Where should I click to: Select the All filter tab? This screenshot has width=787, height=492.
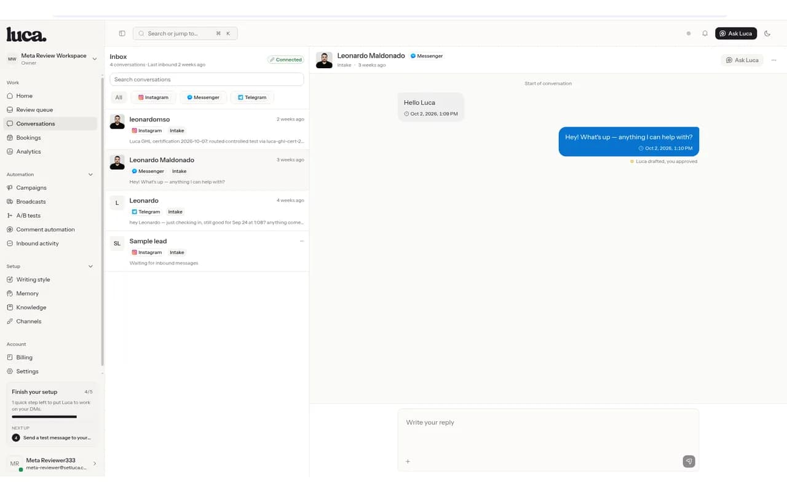click(119, 97)
